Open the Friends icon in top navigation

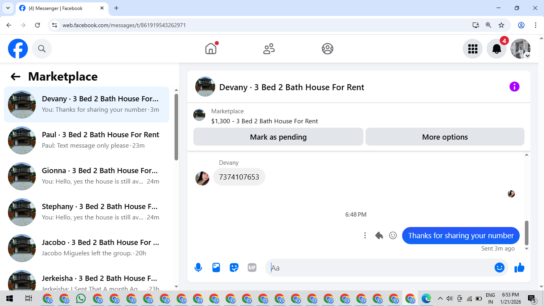pos(269,49)
